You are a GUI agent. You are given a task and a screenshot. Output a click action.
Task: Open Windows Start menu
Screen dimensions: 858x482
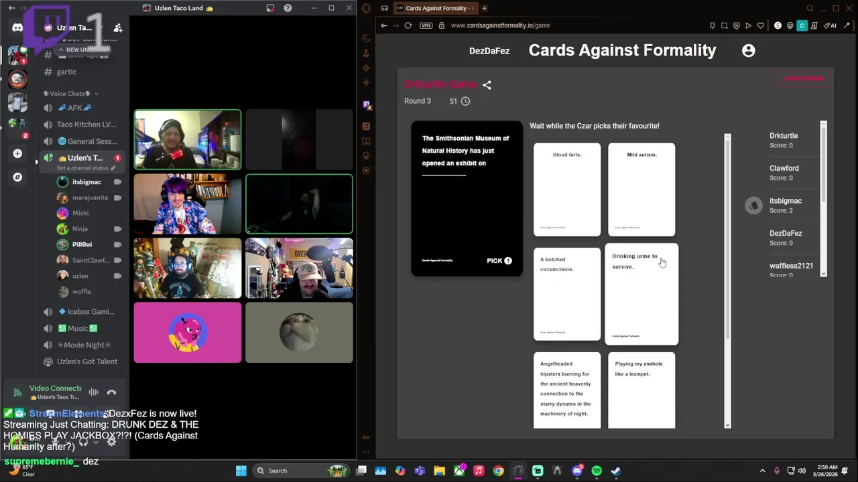tap(241, 471)
